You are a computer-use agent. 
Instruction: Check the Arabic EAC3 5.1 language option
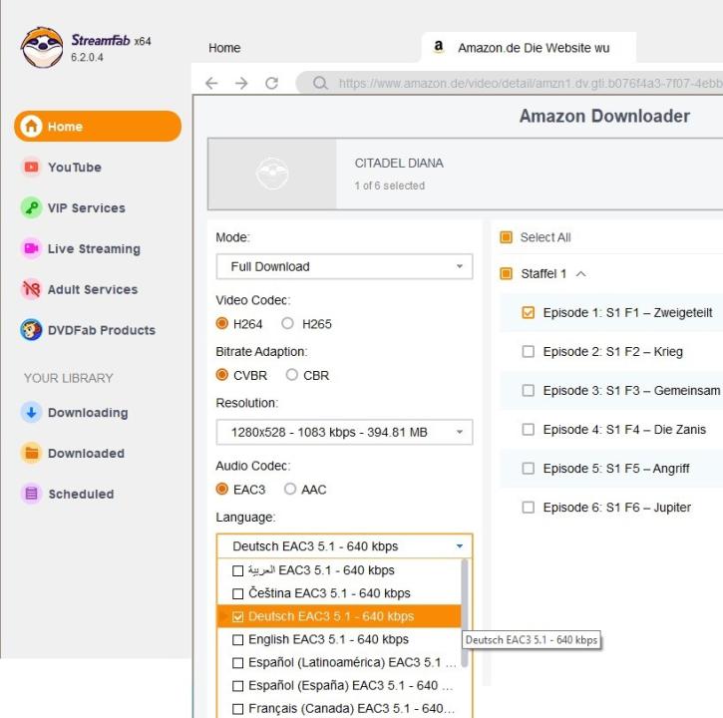[x=237, y=570]
